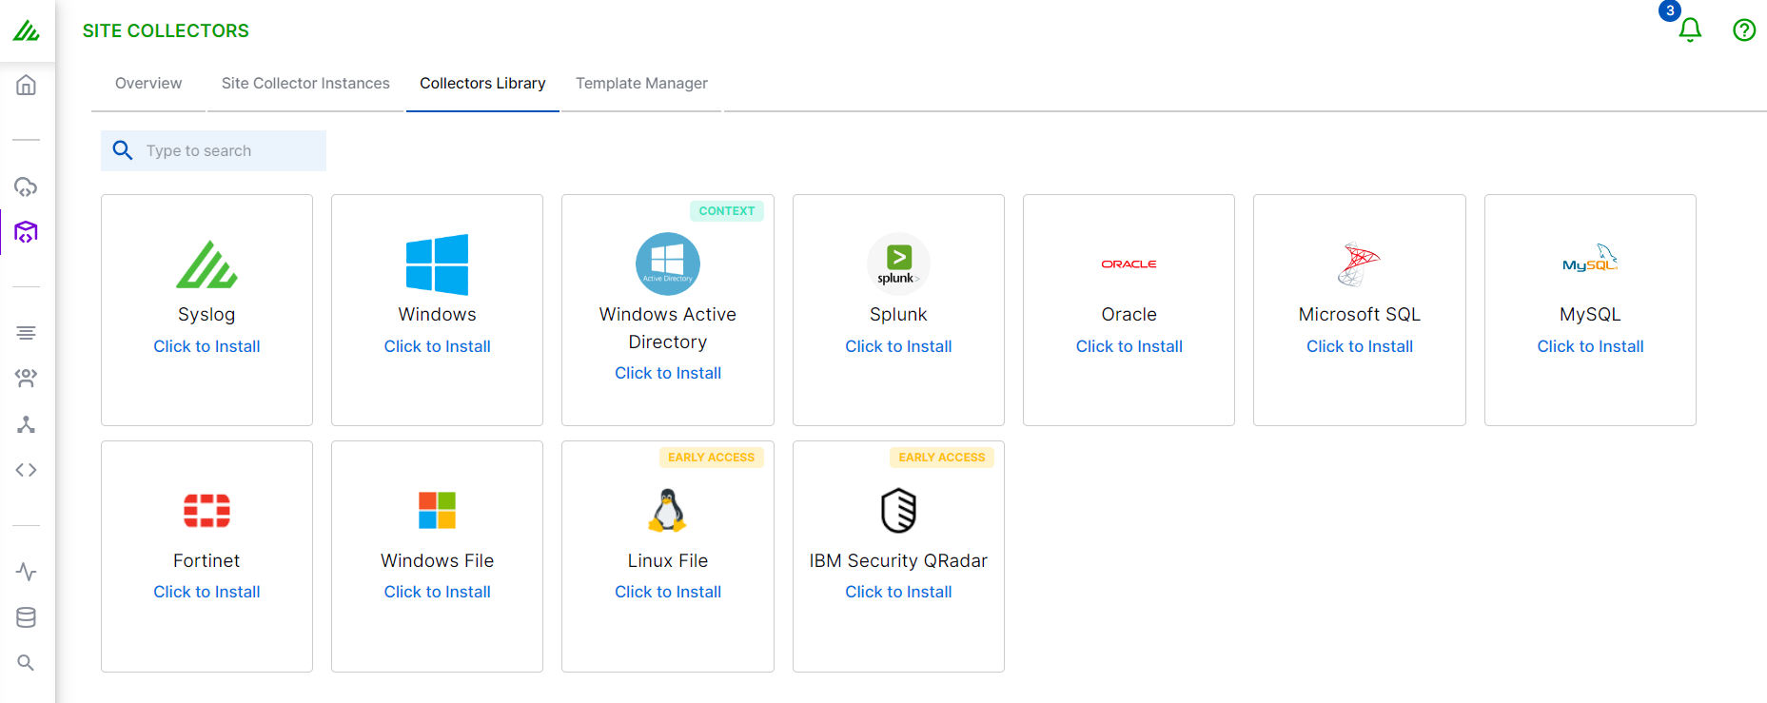
Task: Click the sidebar search magnifier icon
Action: [27, 663]
